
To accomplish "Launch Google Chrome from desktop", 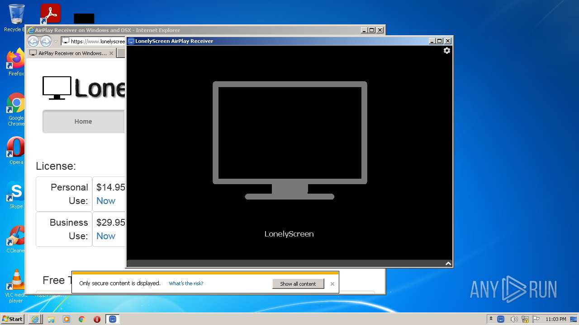I will pyautogui.click(x=16, y=110).
